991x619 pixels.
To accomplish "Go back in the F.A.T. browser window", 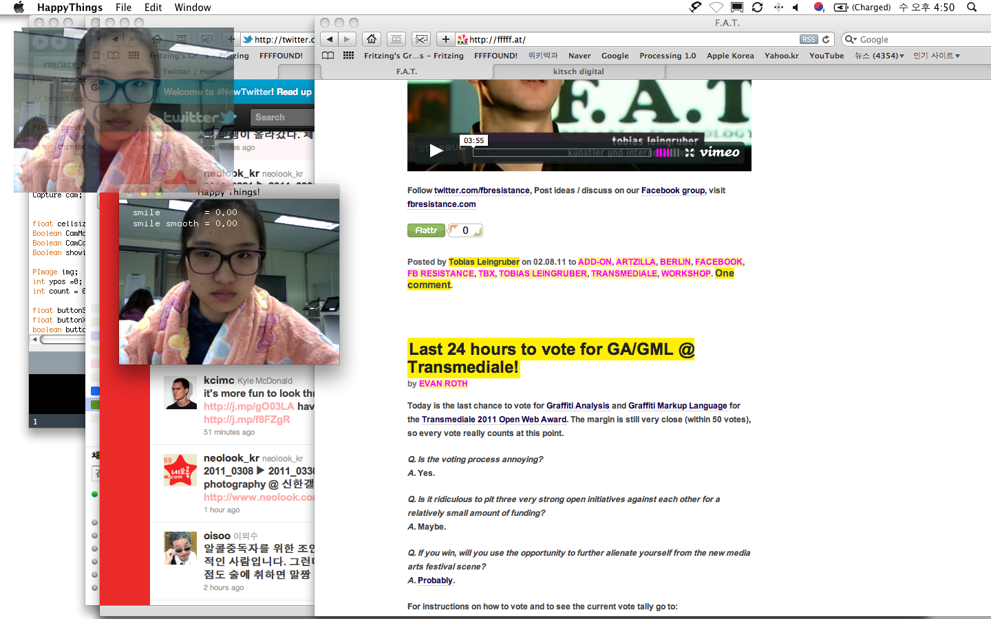I will tap(330, 39).
